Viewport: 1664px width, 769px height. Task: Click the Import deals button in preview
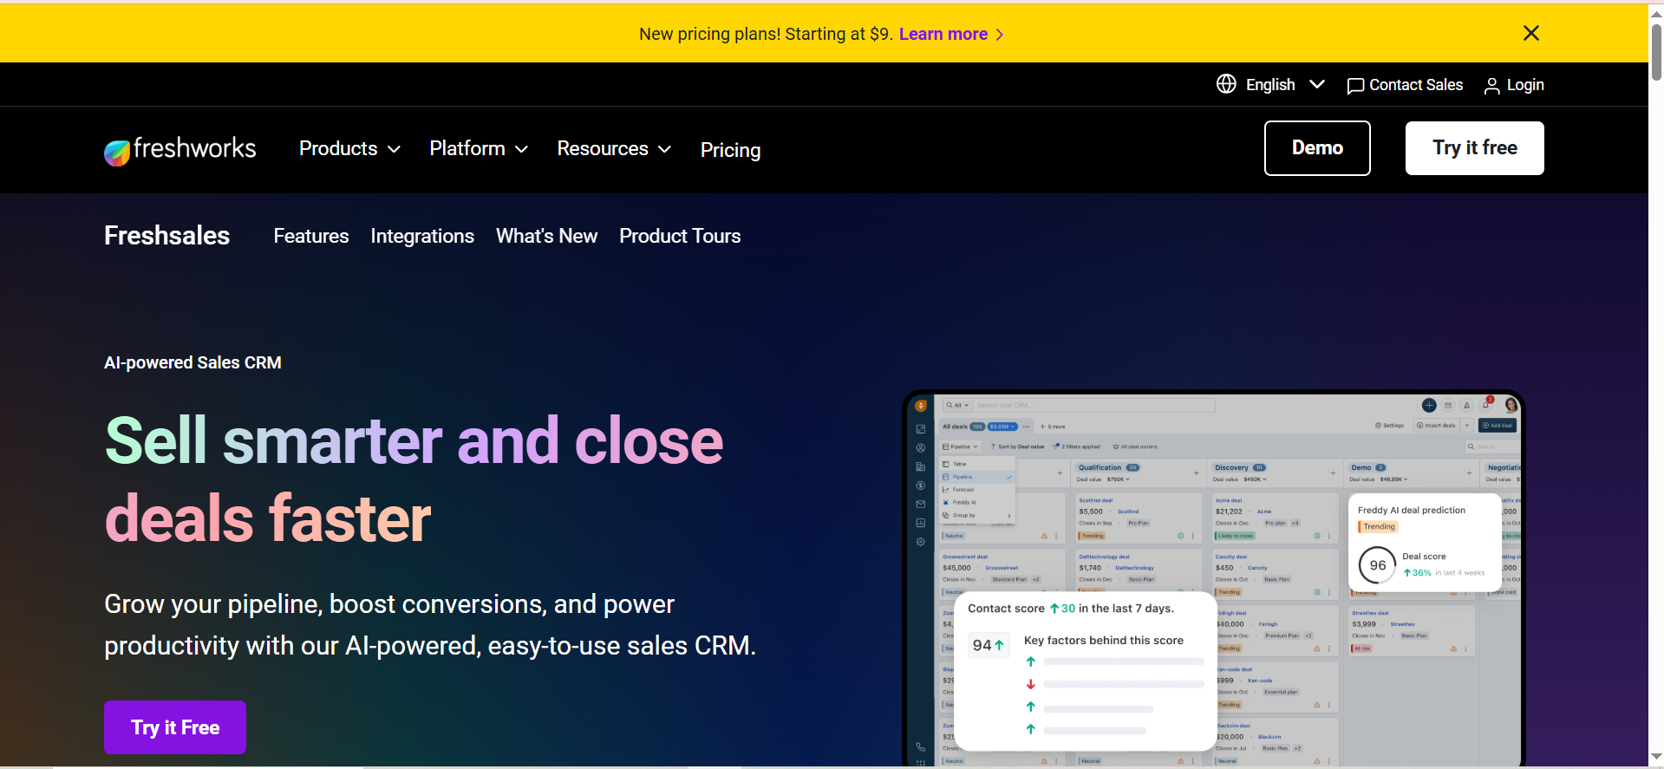(1436, 426)
